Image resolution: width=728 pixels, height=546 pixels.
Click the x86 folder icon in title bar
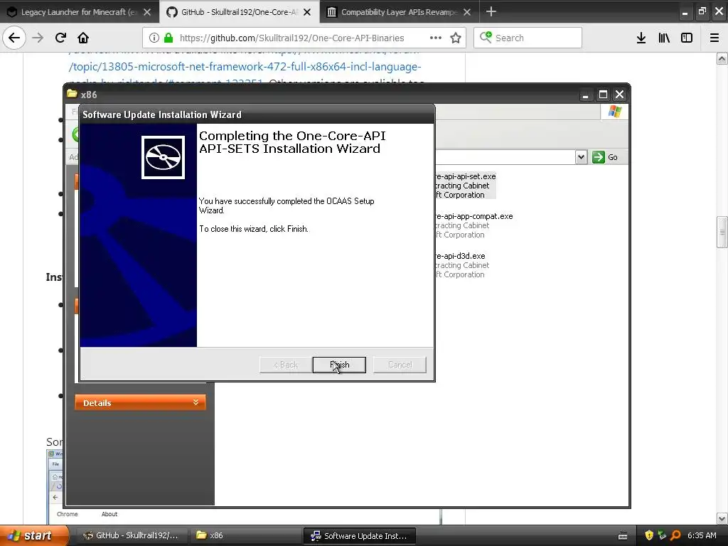72,95
